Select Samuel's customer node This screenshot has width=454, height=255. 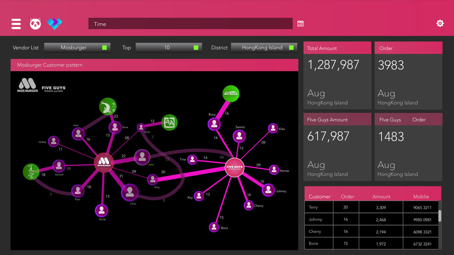pyautogui.click(x=59, y=166)
